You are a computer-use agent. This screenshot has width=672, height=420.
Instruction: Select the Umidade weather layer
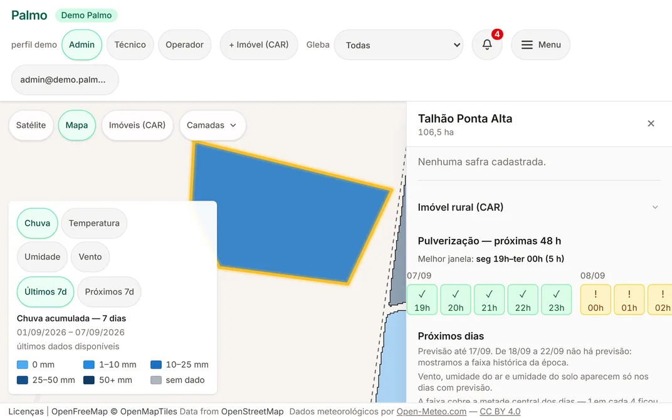tap(42, 257)
